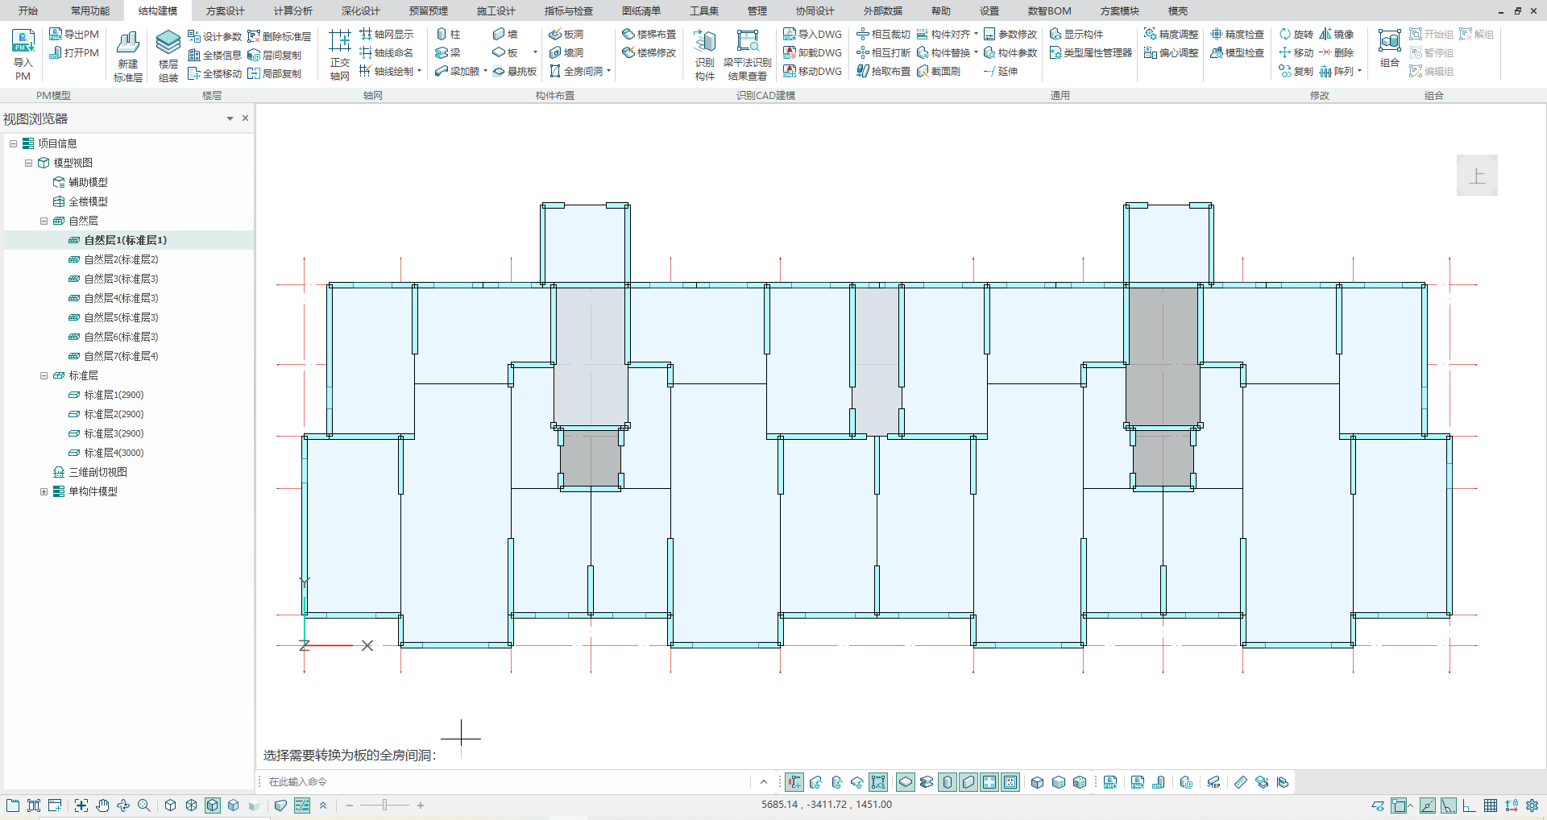Click the 导入PM import icon

23,54
